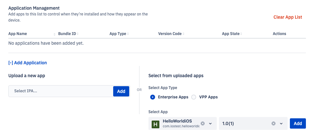Collapse the Add Application section
The image size is (312, 136).
coord(28,63)
